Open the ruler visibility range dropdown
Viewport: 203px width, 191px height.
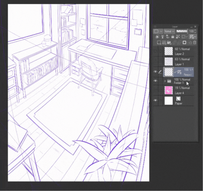pos(193,37)
